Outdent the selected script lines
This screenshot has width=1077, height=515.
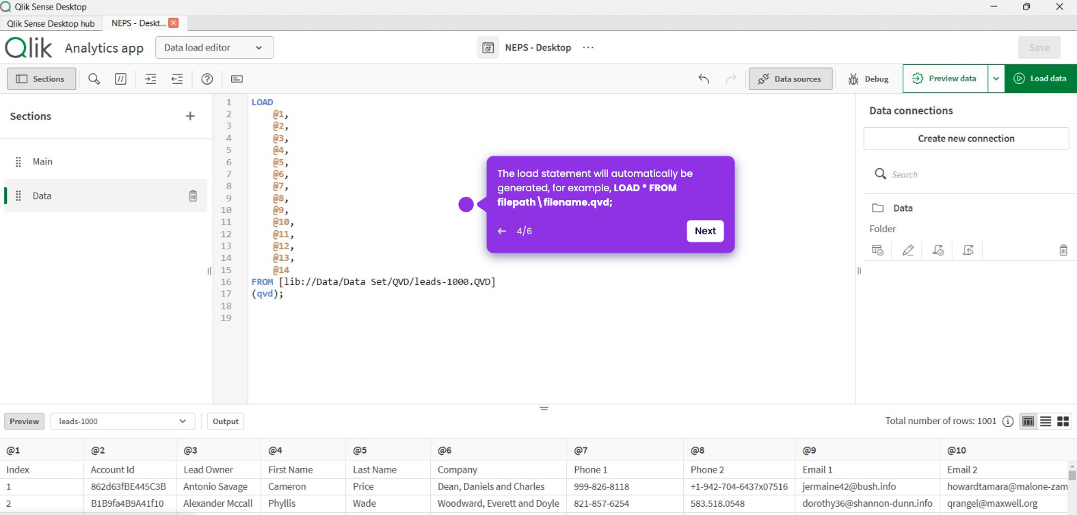177,79
